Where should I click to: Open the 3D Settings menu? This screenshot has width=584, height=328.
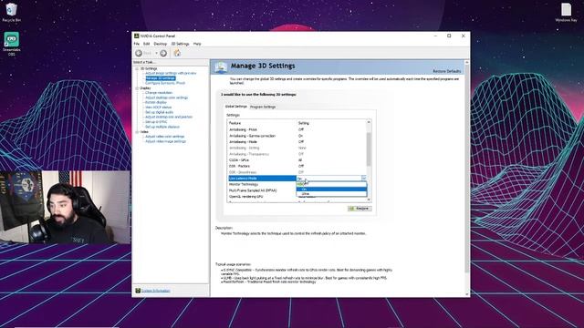tap(181, 44)
